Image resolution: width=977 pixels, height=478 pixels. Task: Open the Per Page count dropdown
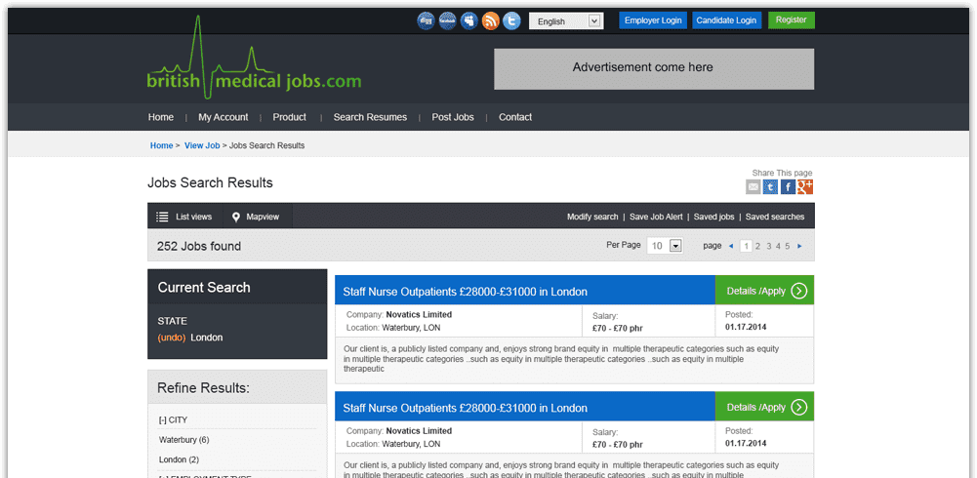click(x=665, y=246)
